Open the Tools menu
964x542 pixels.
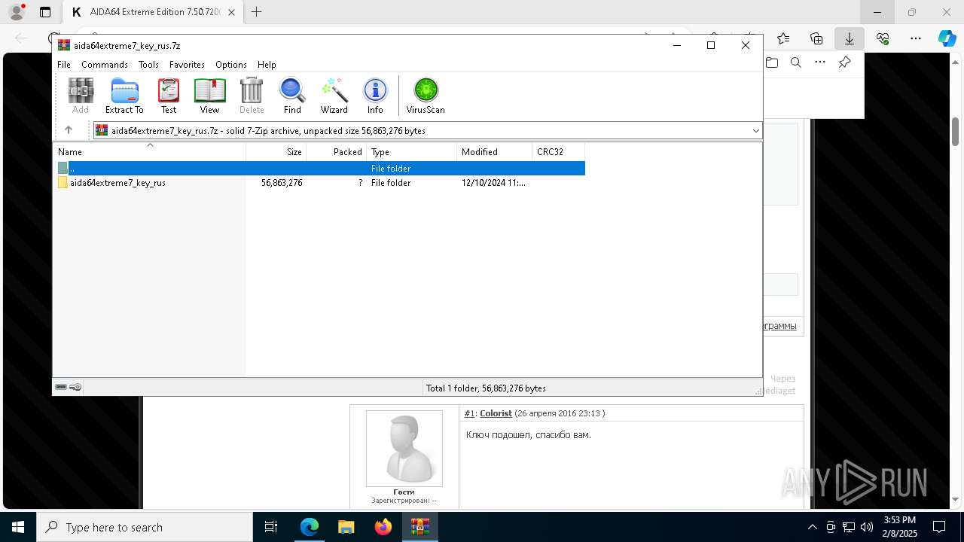[148, 65]
